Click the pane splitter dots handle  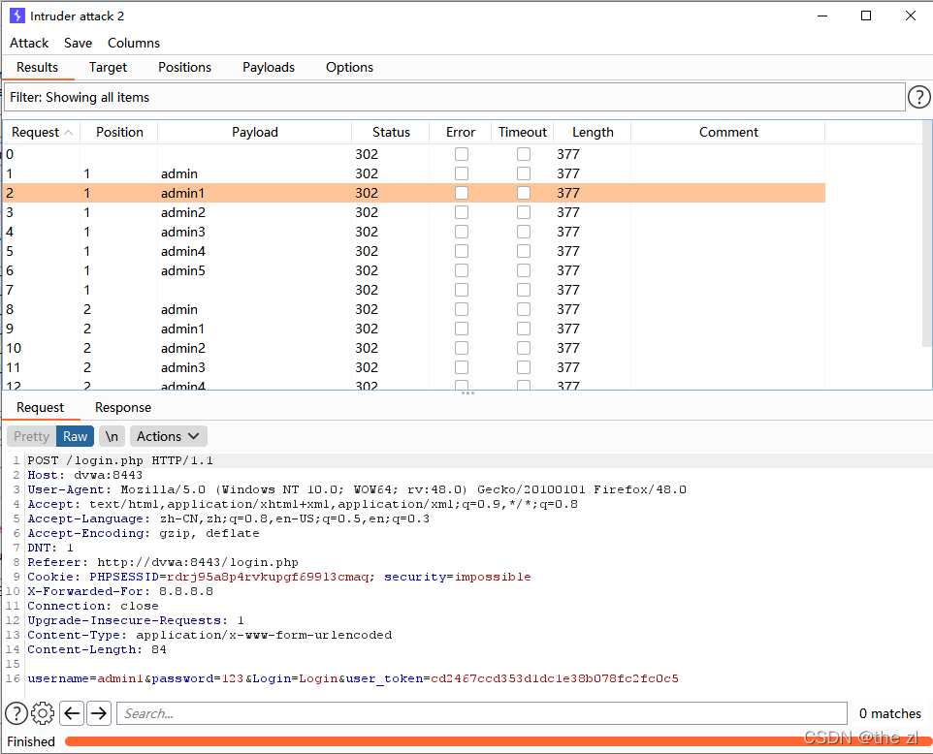click(467, 393)
